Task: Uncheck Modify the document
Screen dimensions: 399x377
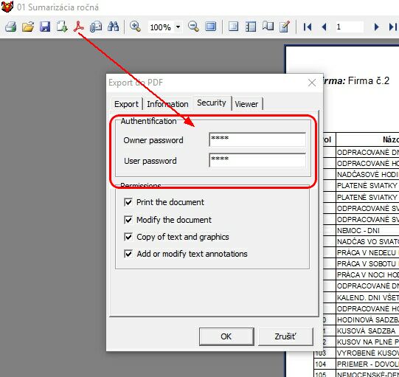Action: [128, 220]
